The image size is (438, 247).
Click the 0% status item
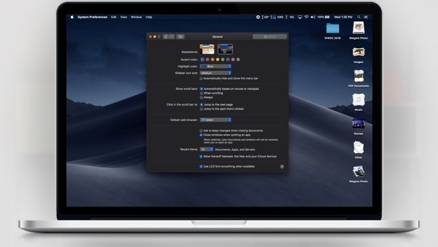[290, 17]
